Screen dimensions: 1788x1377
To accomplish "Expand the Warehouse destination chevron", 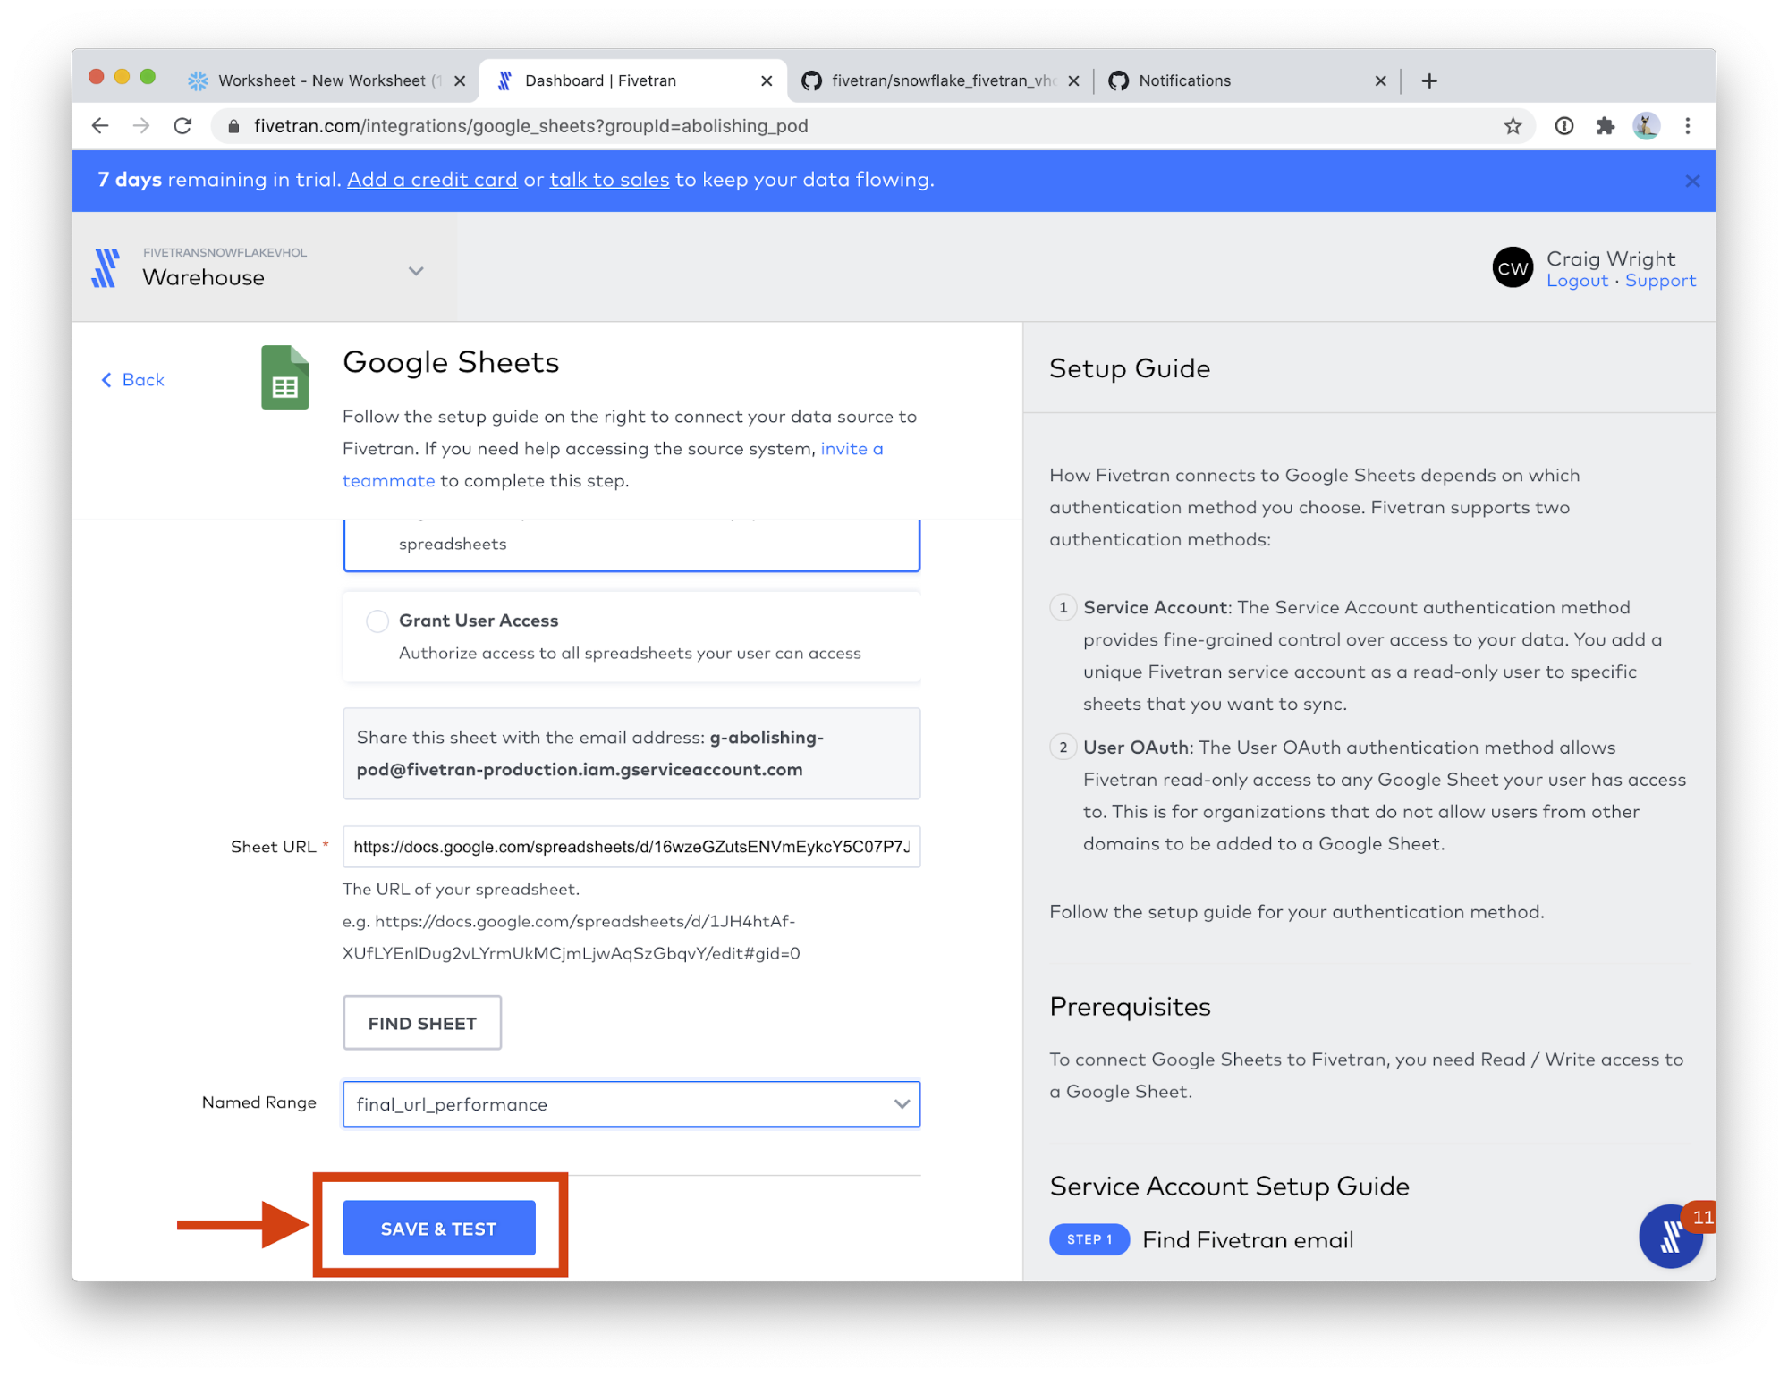I will pyautogui.click(x=416, y=271).
